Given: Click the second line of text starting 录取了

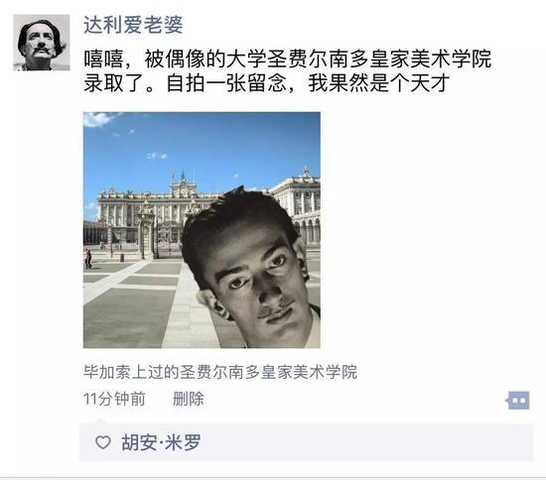Looking at the screenshot, I should coord(267,83).
